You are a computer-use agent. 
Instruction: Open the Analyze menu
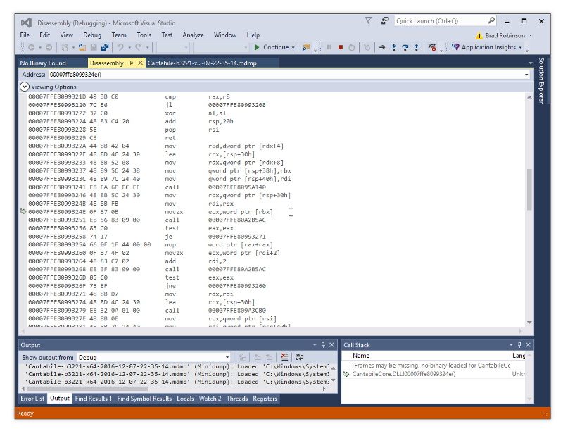[x=193, y=35]
